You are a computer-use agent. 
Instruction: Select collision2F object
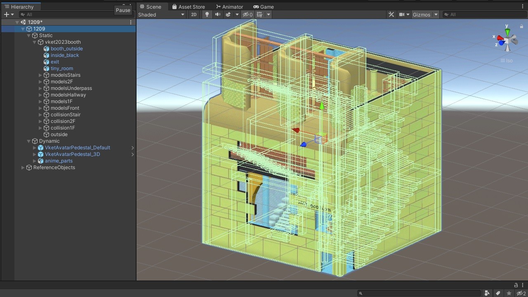(63, 121)
